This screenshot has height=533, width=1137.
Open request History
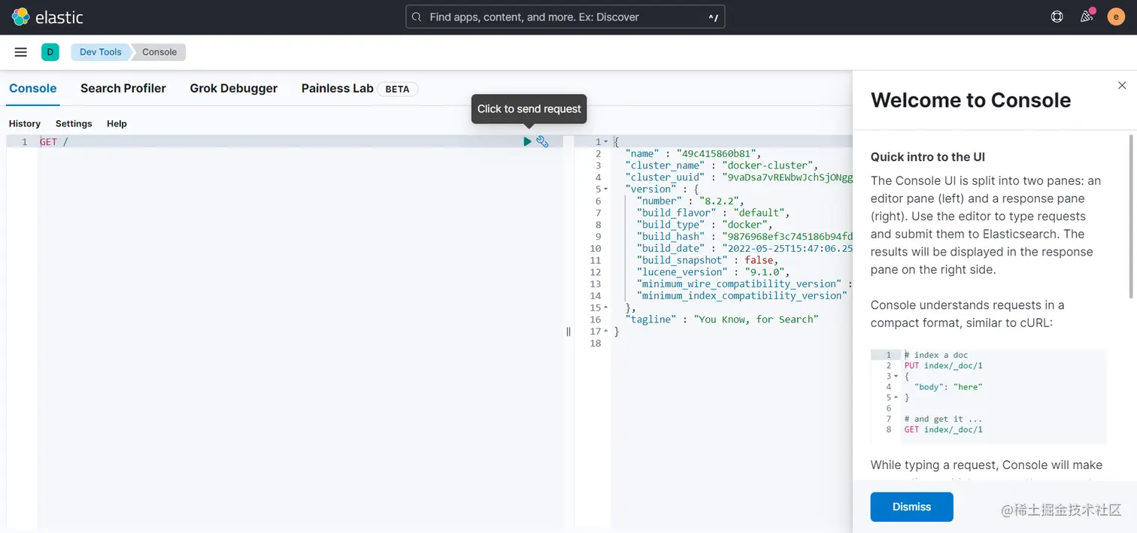coord(25,123)
